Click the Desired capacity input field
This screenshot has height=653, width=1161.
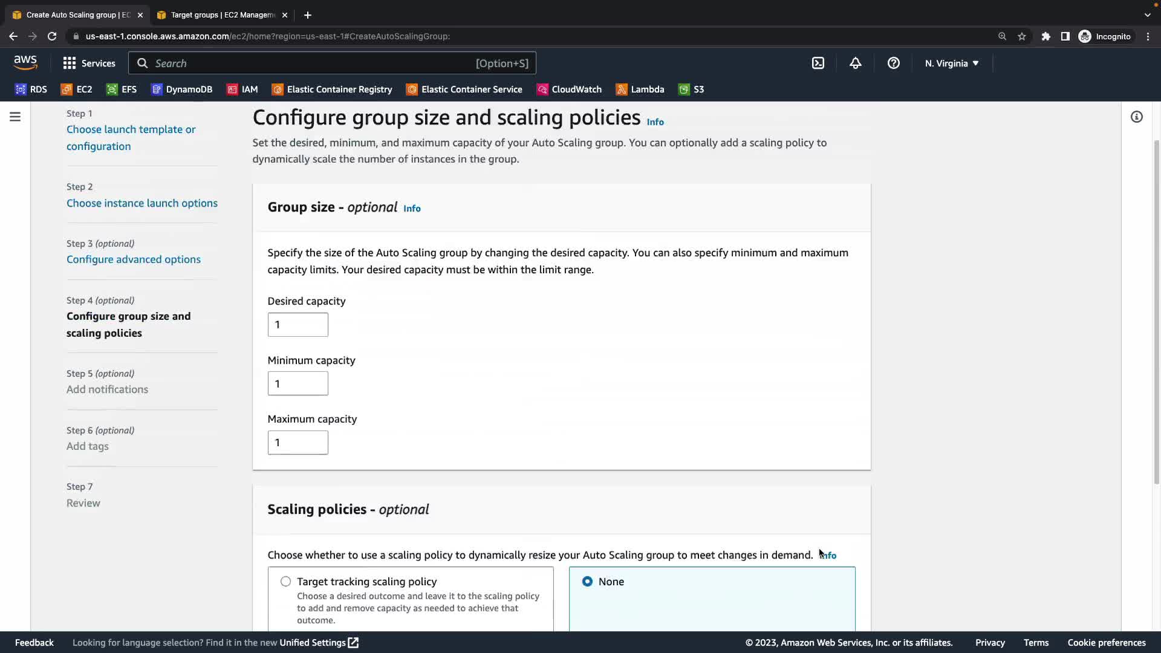[298, 325]
